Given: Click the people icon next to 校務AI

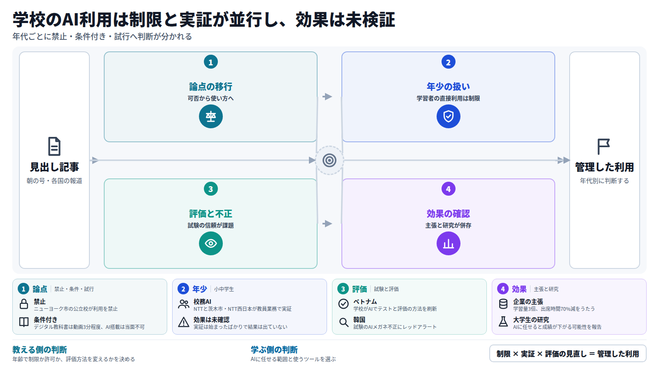Looking at the screenshot, I should coord(184,304).
